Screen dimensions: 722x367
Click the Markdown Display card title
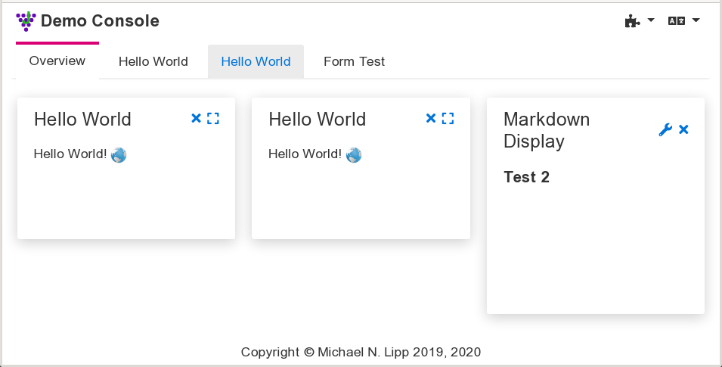pos(547,130)
